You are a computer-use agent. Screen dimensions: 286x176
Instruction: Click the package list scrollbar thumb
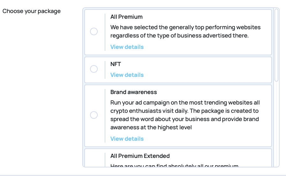[276, 44]
